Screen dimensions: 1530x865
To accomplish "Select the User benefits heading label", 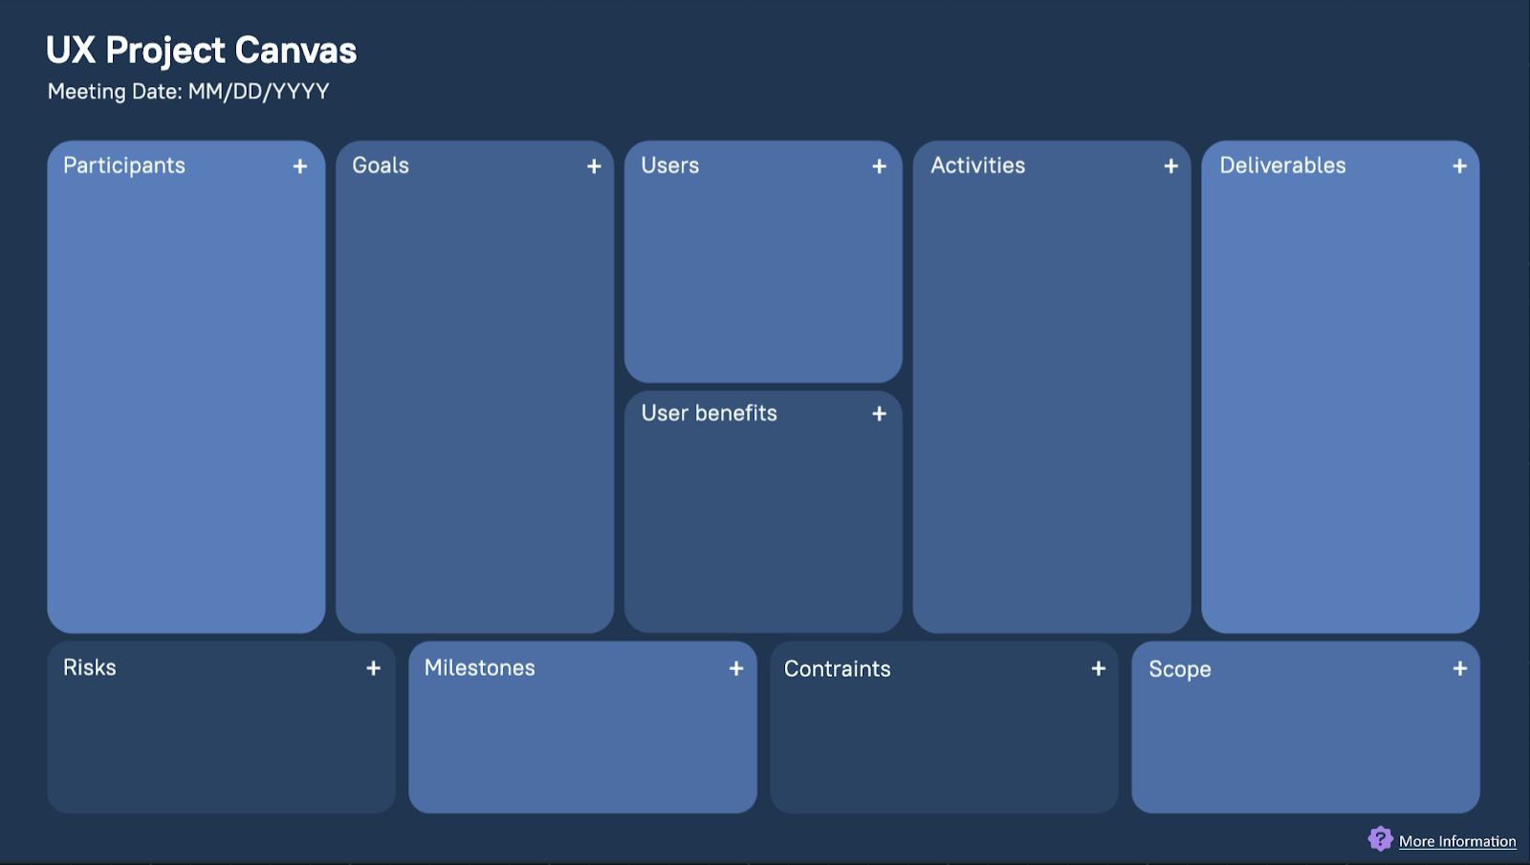I will tap(709, 413).
